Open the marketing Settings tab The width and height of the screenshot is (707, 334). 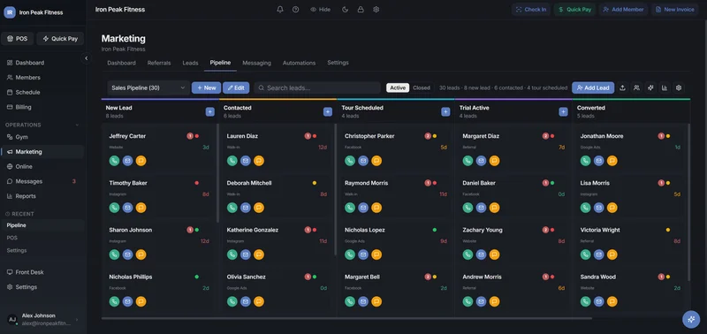[x=338, y=63]
